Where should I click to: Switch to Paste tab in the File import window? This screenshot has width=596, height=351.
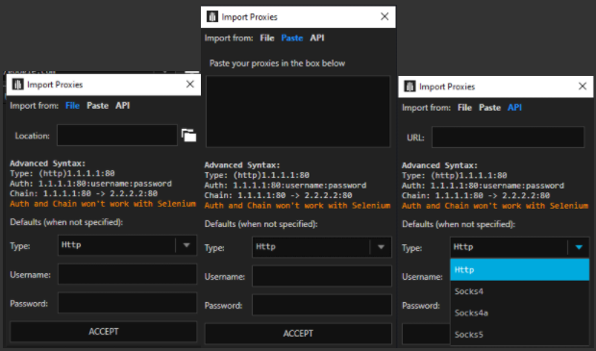[97, 106]
